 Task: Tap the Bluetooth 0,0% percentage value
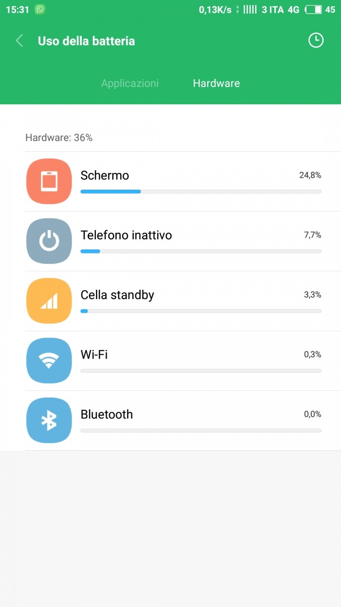tap(312, 414)
